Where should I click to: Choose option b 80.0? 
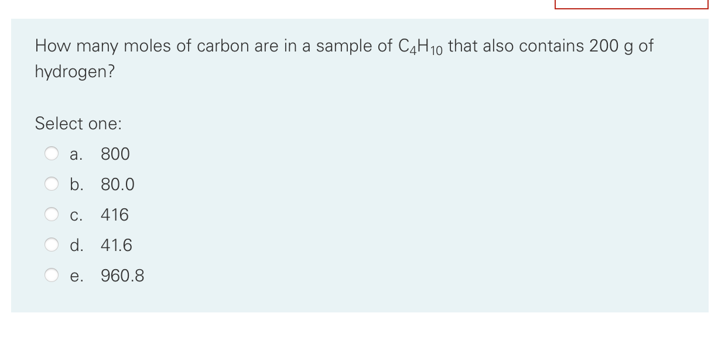tap(52, 184)
